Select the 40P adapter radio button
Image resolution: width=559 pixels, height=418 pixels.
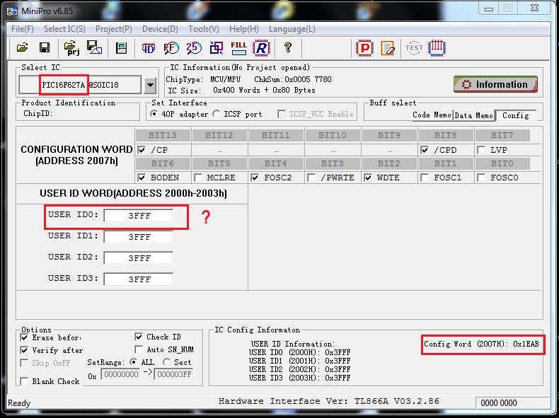tap(154, 114)
